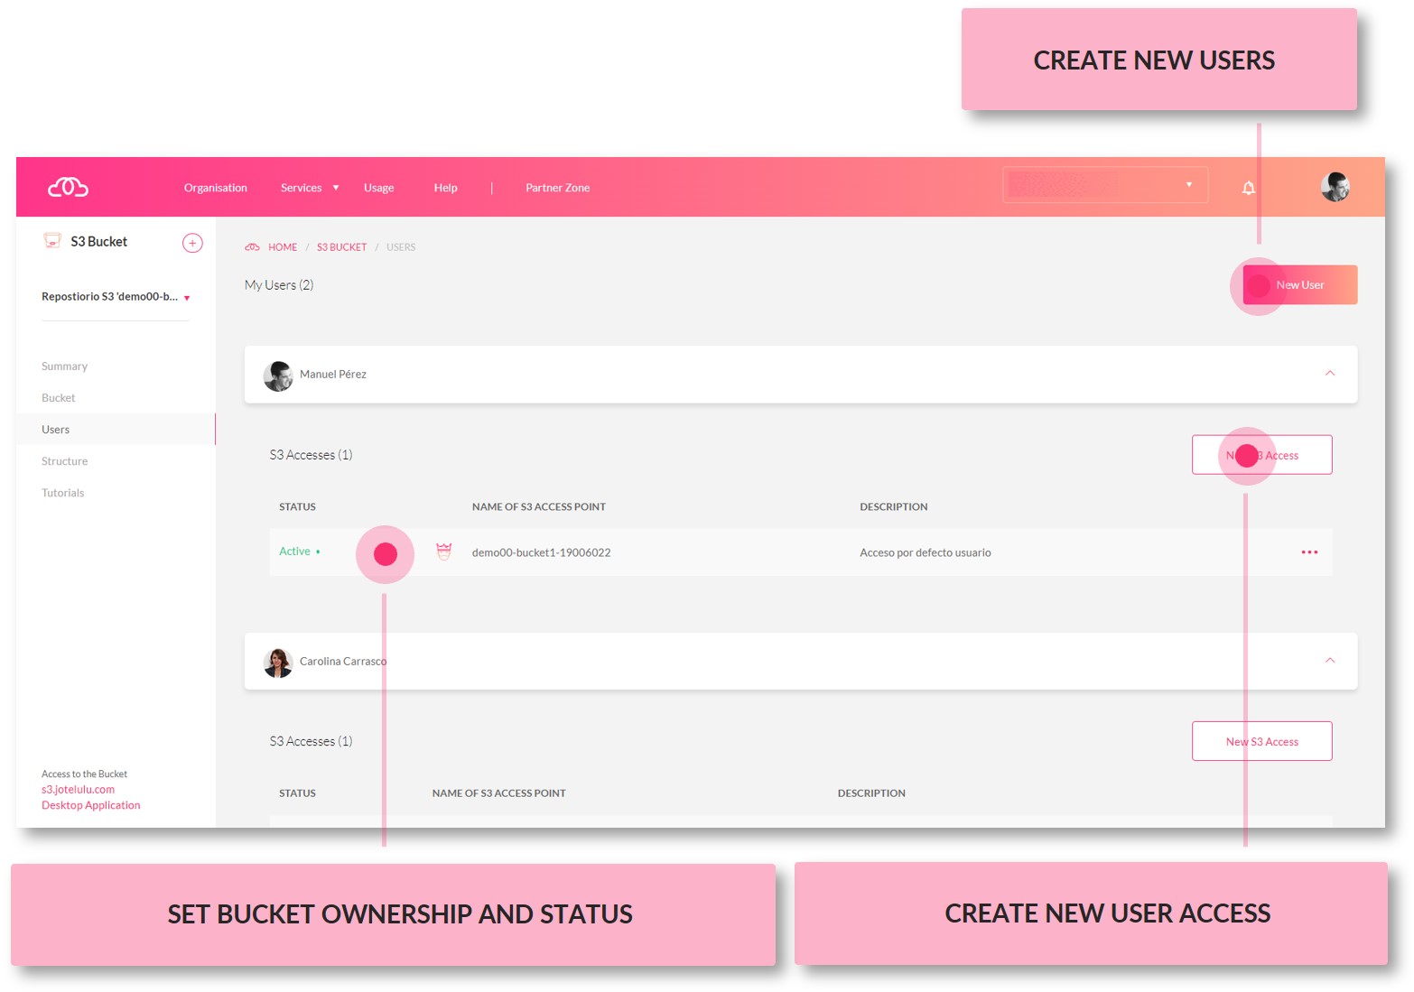
Task: Click the plus icon next to S3 Bucket
Action: click(x=192, y=242)
